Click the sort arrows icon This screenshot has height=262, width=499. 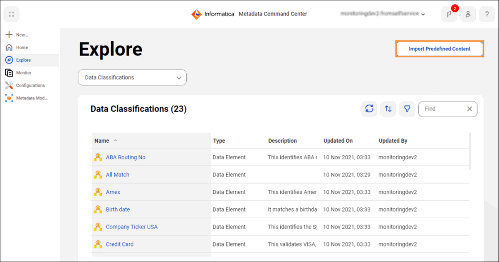[388, 109]
